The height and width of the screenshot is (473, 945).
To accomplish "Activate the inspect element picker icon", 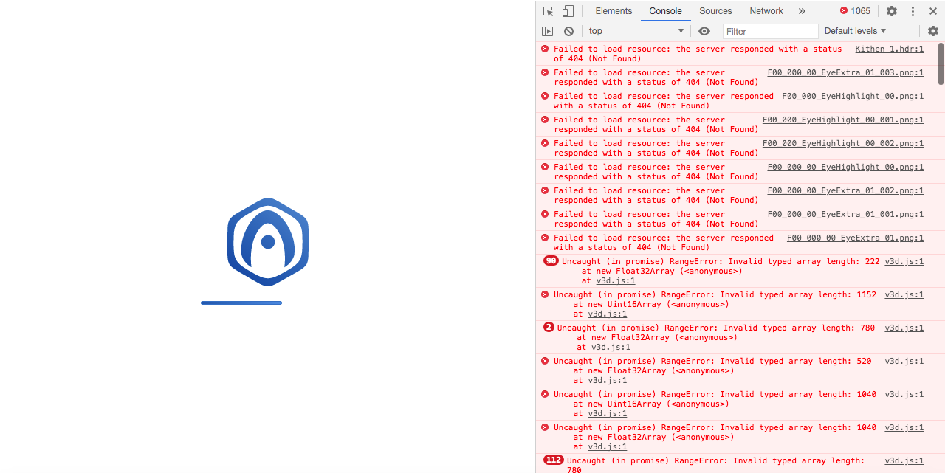I will click(x=548, y=11).
